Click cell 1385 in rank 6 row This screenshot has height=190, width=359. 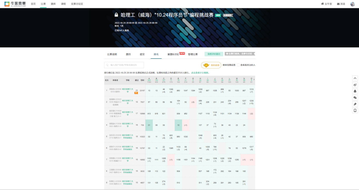(x=171, y=148)
